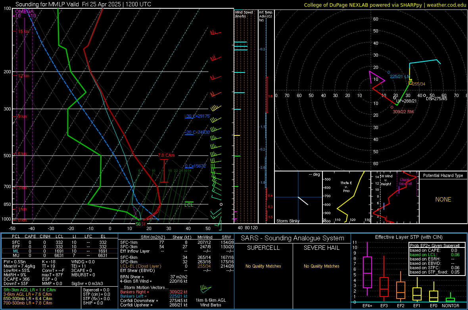Click the Supercell = 0.0 parameter
This screenshot has width=468, height=310.
(x=96, y=290)
